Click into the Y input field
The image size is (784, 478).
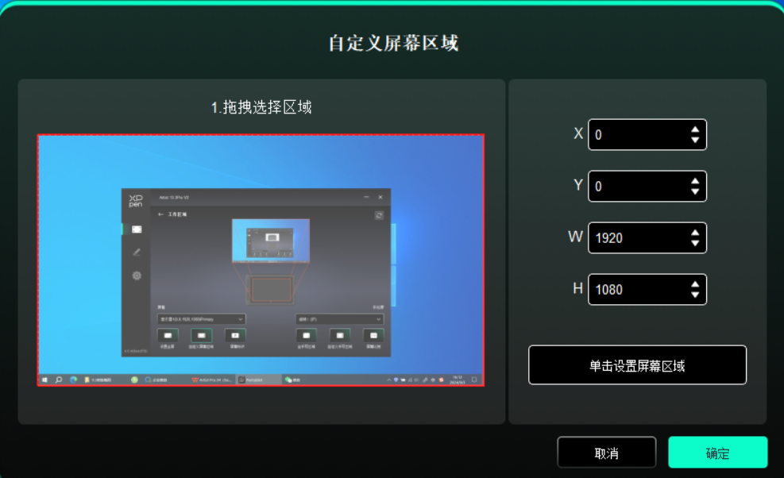pos(635,187)
